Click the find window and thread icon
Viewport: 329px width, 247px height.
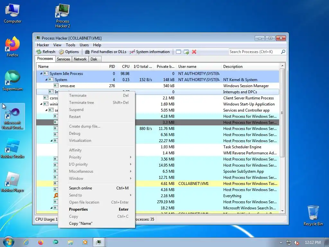click(x=186, y=52)
